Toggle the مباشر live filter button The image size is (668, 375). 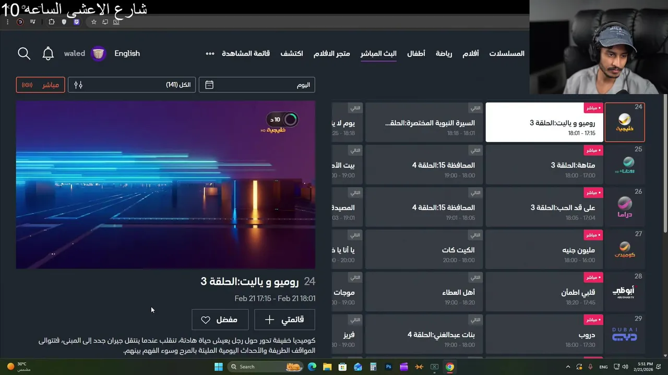[x=41, y=85]
